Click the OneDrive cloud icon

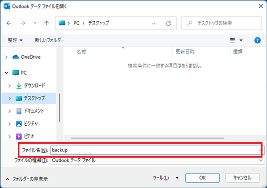(x=15, y=57)
